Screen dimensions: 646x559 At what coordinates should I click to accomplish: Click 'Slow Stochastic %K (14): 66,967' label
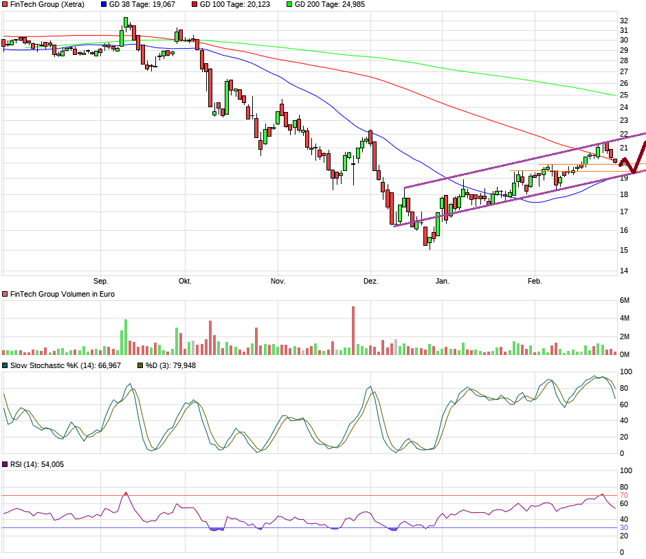pos(65,365)
